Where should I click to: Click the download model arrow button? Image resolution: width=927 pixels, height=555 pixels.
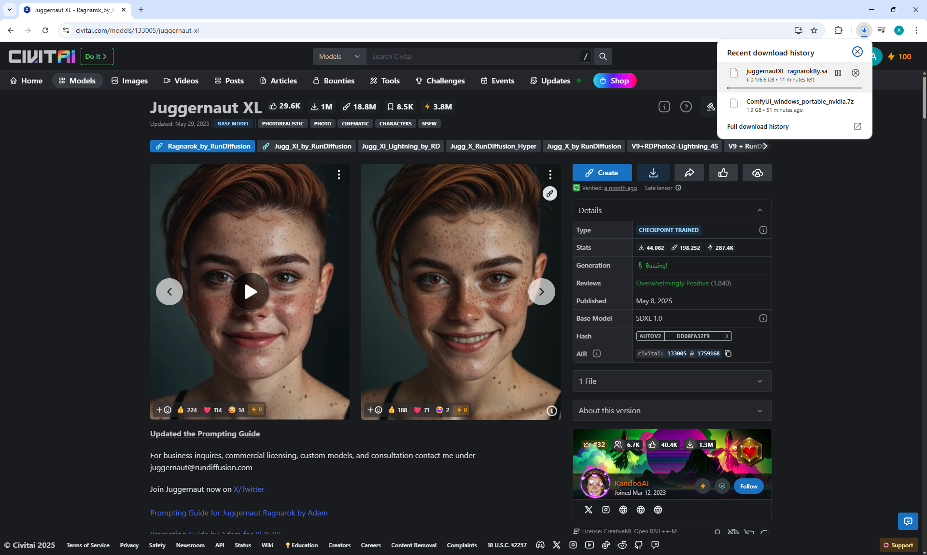[x=653, y=173]
